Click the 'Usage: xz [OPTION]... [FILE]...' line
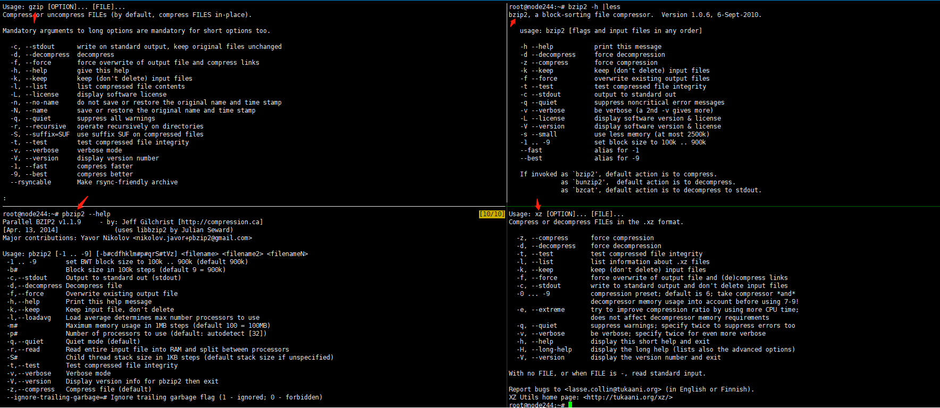The width and height of the screenshot is (940, 408). [566, 214]
